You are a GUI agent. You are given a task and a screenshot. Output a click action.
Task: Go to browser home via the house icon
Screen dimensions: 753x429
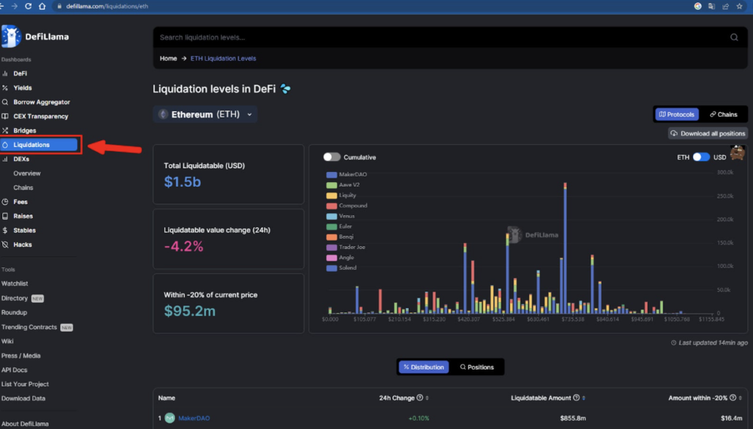click(x=42, y=6)
